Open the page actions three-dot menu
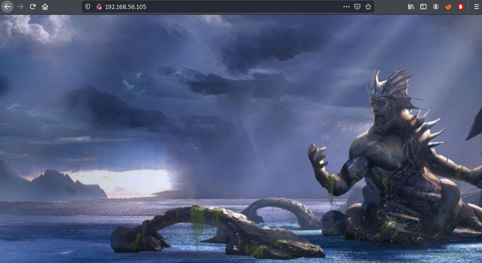 pos(346,7)
